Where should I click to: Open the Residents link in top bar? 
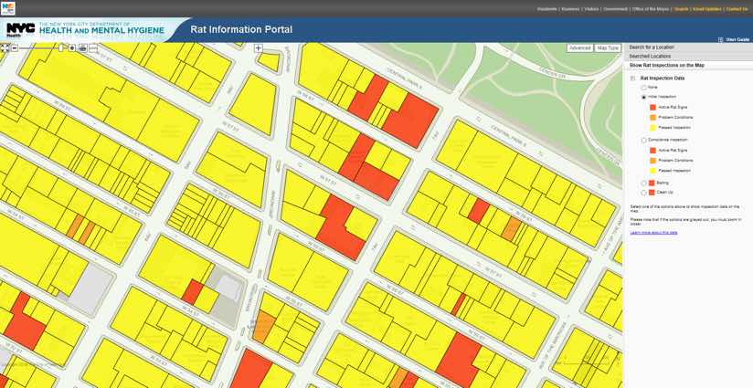coord(546,9)
